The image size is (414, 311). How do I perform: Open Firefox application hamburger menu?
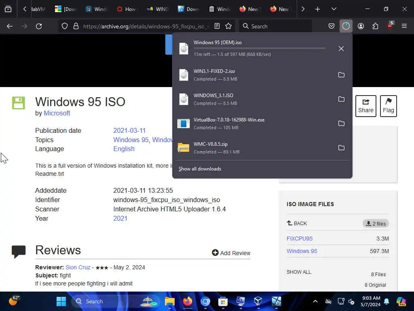(x=404, y=26)
